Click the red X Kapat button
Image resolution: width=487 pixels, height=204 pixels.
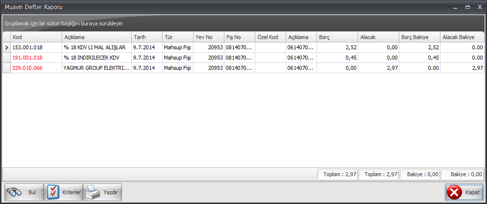[464, 192]
